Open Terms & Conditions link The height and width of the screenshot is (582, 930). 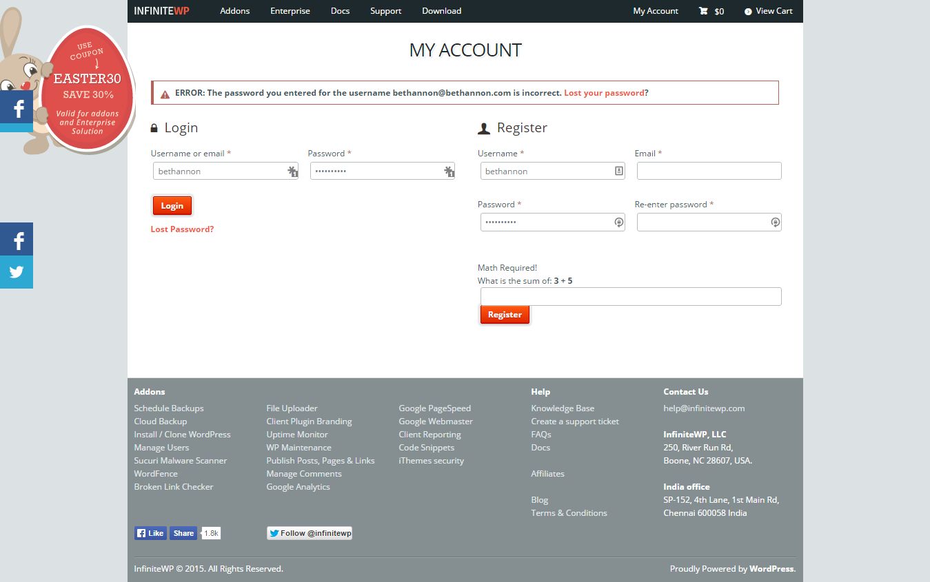point(569,513)
